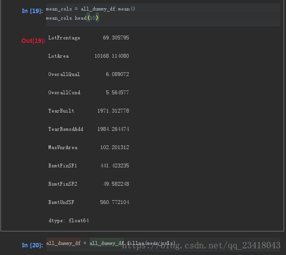Select the value 441.423235
The height and width of the screenshot is (255, 286).
point(115,166)
